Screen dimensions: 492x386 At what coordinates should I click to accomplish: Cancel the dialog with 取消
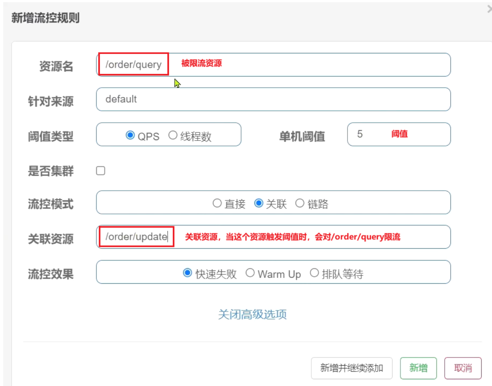click(463, 368)
